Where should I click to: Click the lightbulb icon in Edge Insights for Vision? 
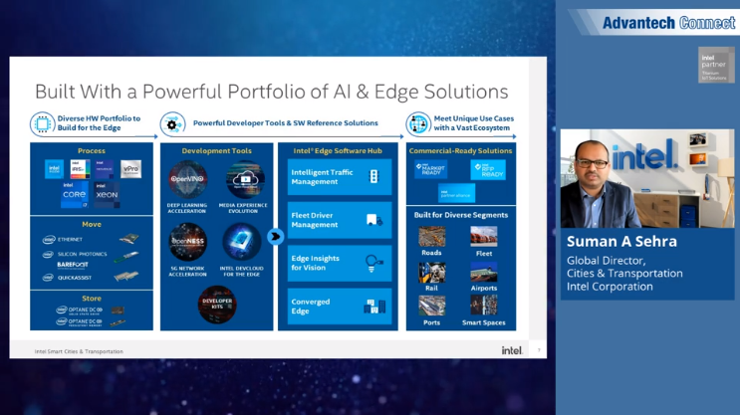(x=373, y=263)
